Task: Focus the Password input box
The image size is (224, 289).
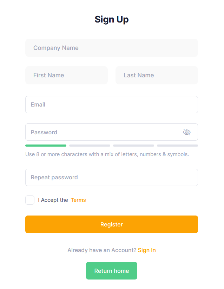Action: [104, 132]
